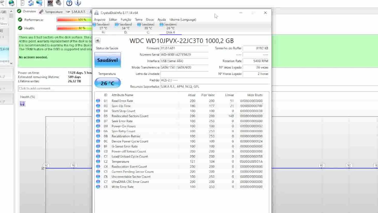Click the serial number field WD-WX81A27E5629
Screen dimensions: 378x213
pos(184,55)
